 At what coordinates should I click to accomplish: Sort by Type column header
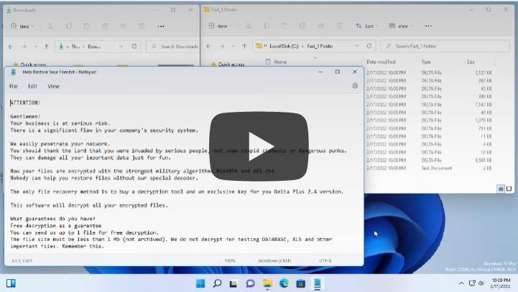426,62
